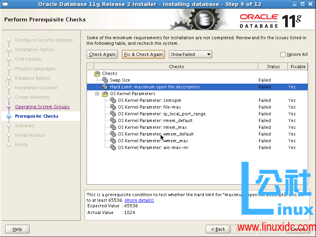Open the more details link
The image size is (316, 237).
point(139,201)
